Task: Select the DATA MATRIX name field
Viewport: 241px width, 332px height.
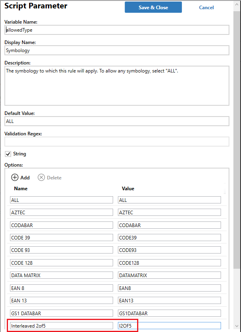Action: click(62, 275)
